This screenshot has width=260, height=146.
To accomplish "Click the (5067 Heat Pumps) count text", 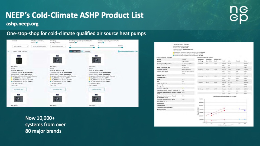I will point(20,51).
